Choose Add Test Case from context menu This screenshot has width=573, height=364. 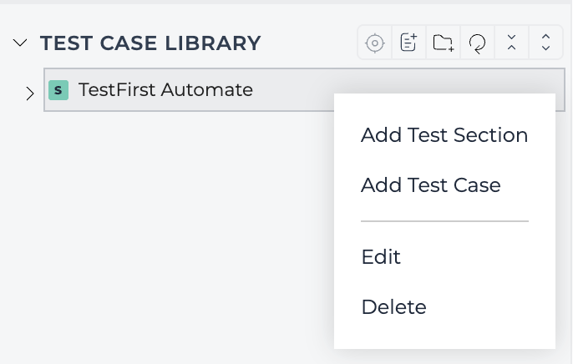pyautogui.click(x=430, y=185)
